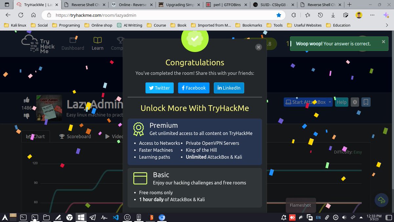Open the Downloads icon

click(333, 15)
